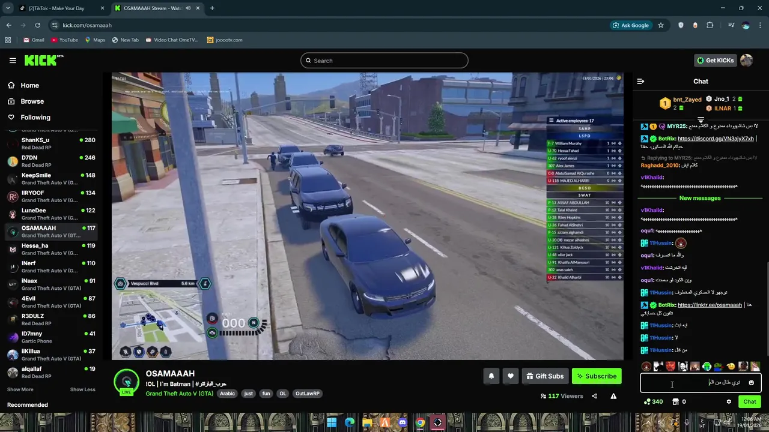Collapse the chat panel arrow icon
This screenshot has width=769, height=432.
[640, 81]
